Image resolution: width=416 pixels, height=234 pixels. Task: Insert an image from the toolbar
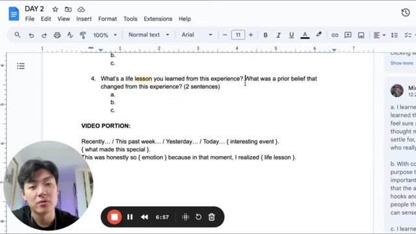point(361,35)
